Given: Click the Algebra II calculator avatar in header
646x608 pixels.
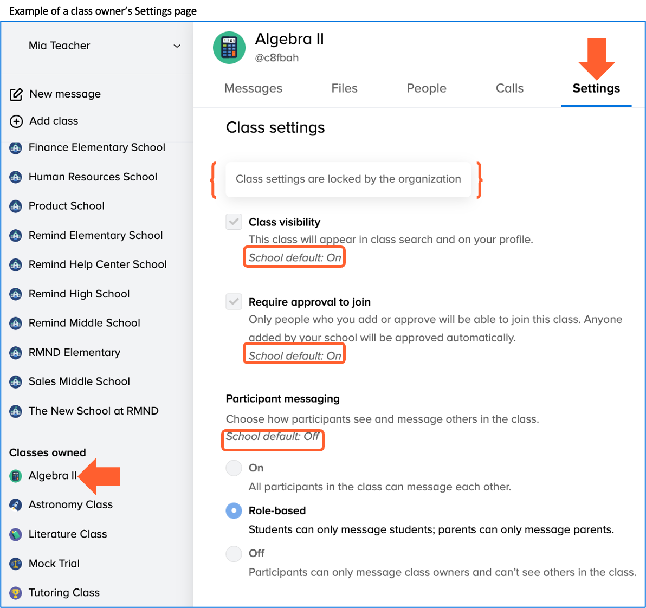Looking at the screenshot, I should [x=229, y=48].
